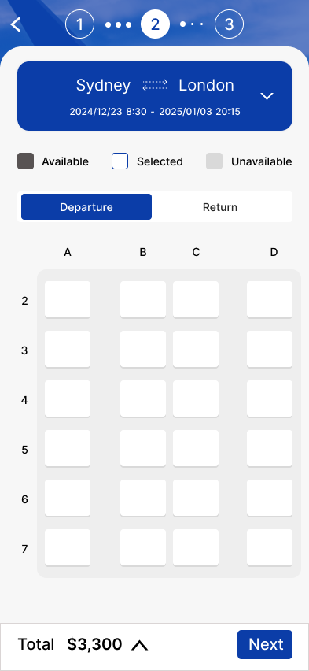
Task: Expand the Sydney–London flight details chevron
Action: coord(267,96)
